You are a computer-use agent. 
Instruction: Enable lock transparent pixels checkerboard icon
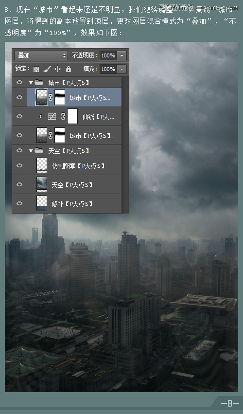coord(36,69)
